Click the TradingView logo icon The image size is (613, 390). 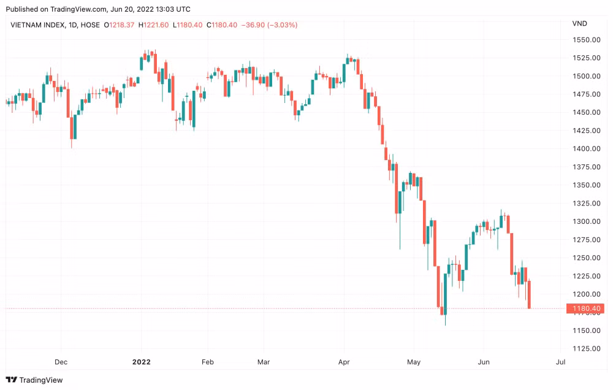(11, 380)
